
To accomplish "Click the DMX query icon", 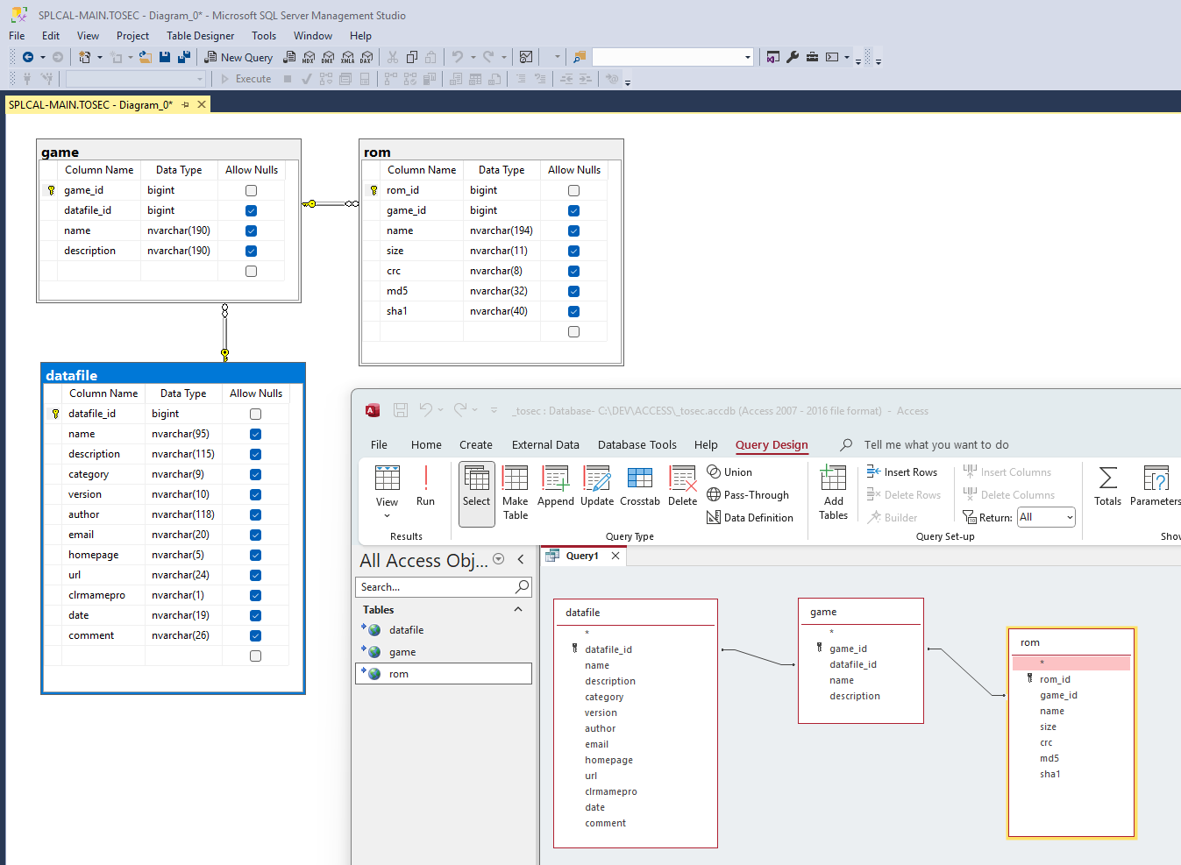I will point(328,57).
